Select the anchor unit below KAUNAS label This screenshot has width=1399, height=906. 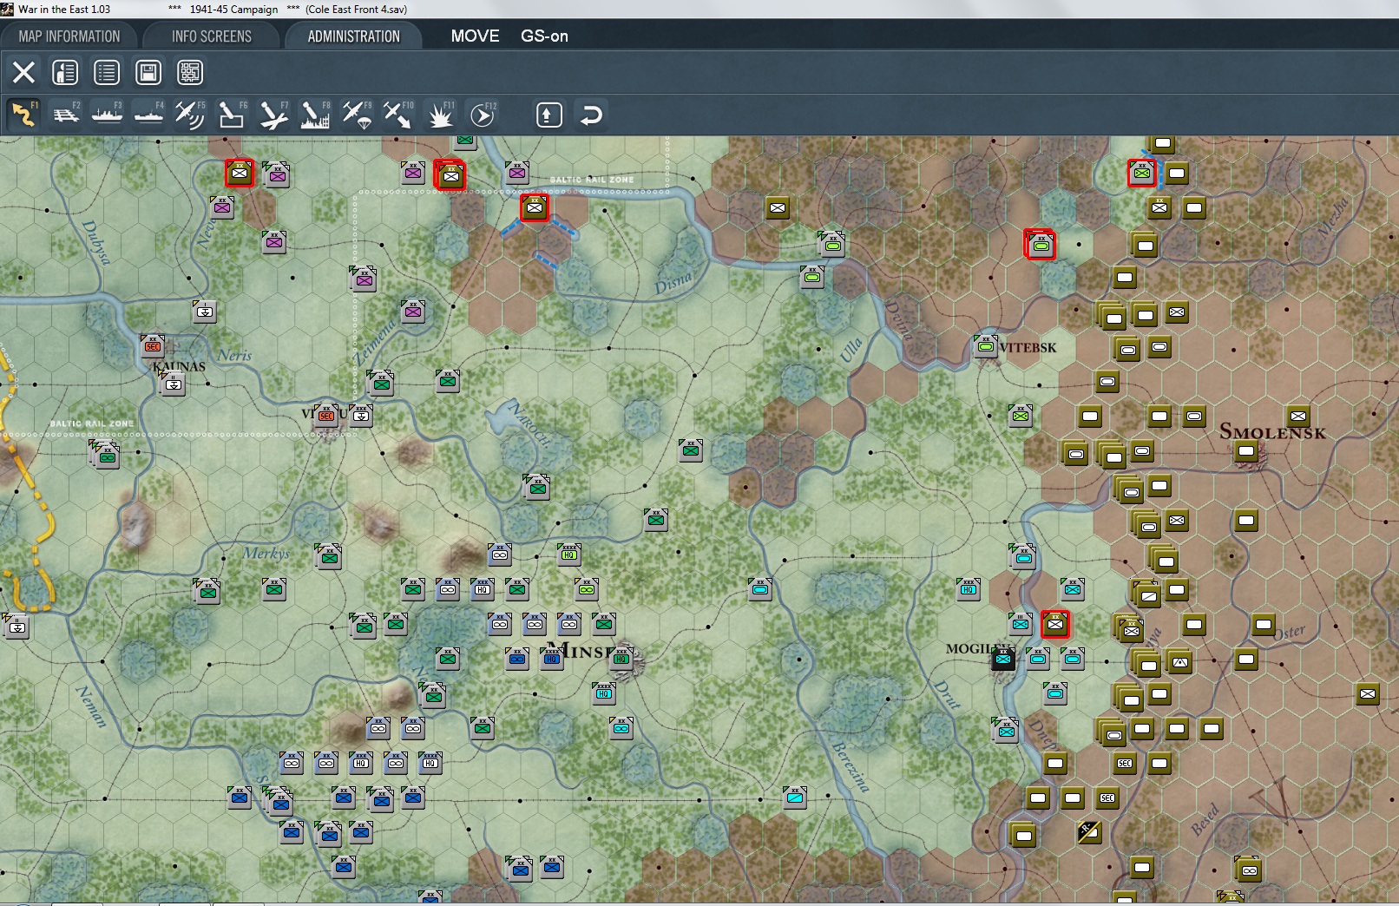click(174, 382)
